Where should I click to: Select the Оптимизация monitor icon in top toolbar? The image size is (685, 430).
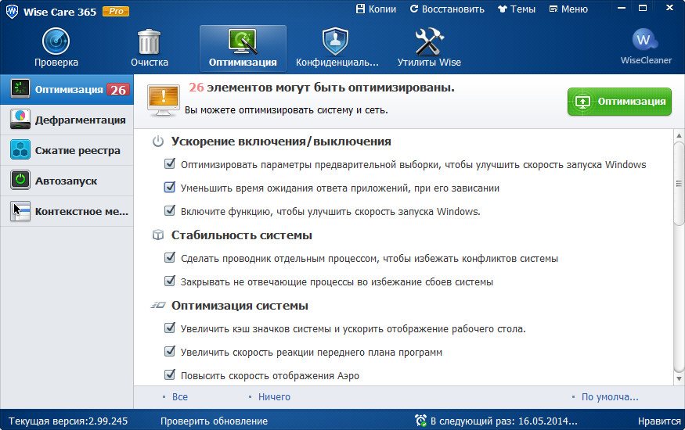pyautogui.click(x=243, y=41)
